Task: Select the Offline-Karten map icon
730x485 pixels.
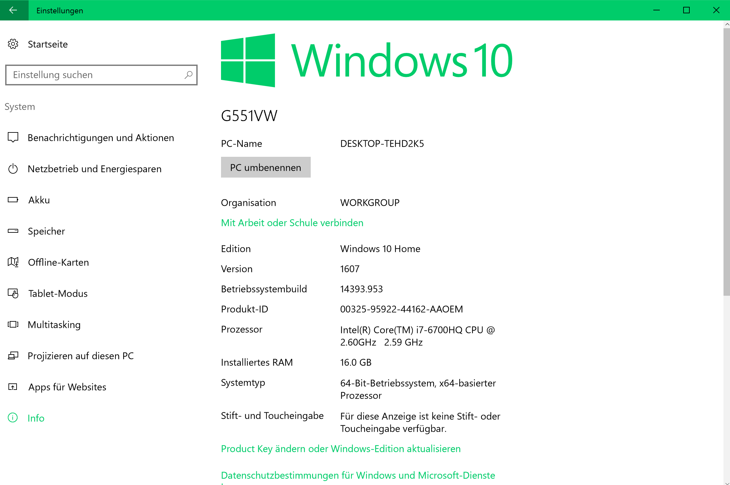Action: point(13,262)
